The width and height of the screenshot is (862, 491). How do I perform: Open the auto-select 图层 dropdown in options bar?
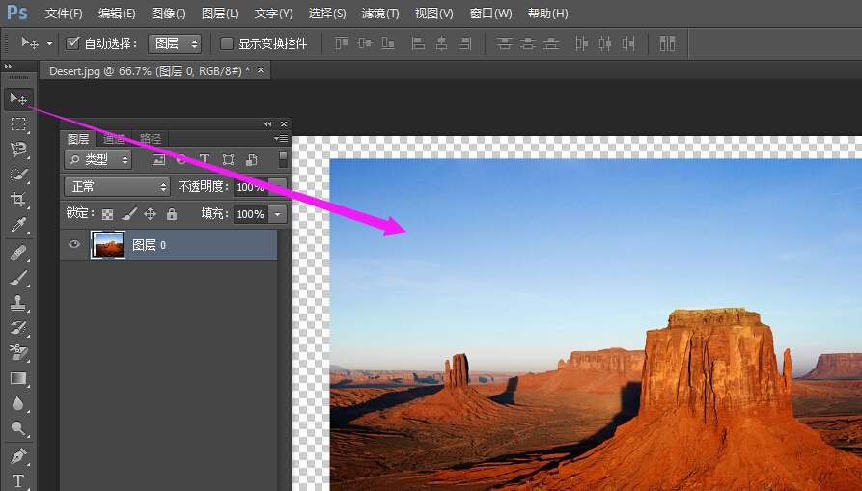click(x=175, y=43)
